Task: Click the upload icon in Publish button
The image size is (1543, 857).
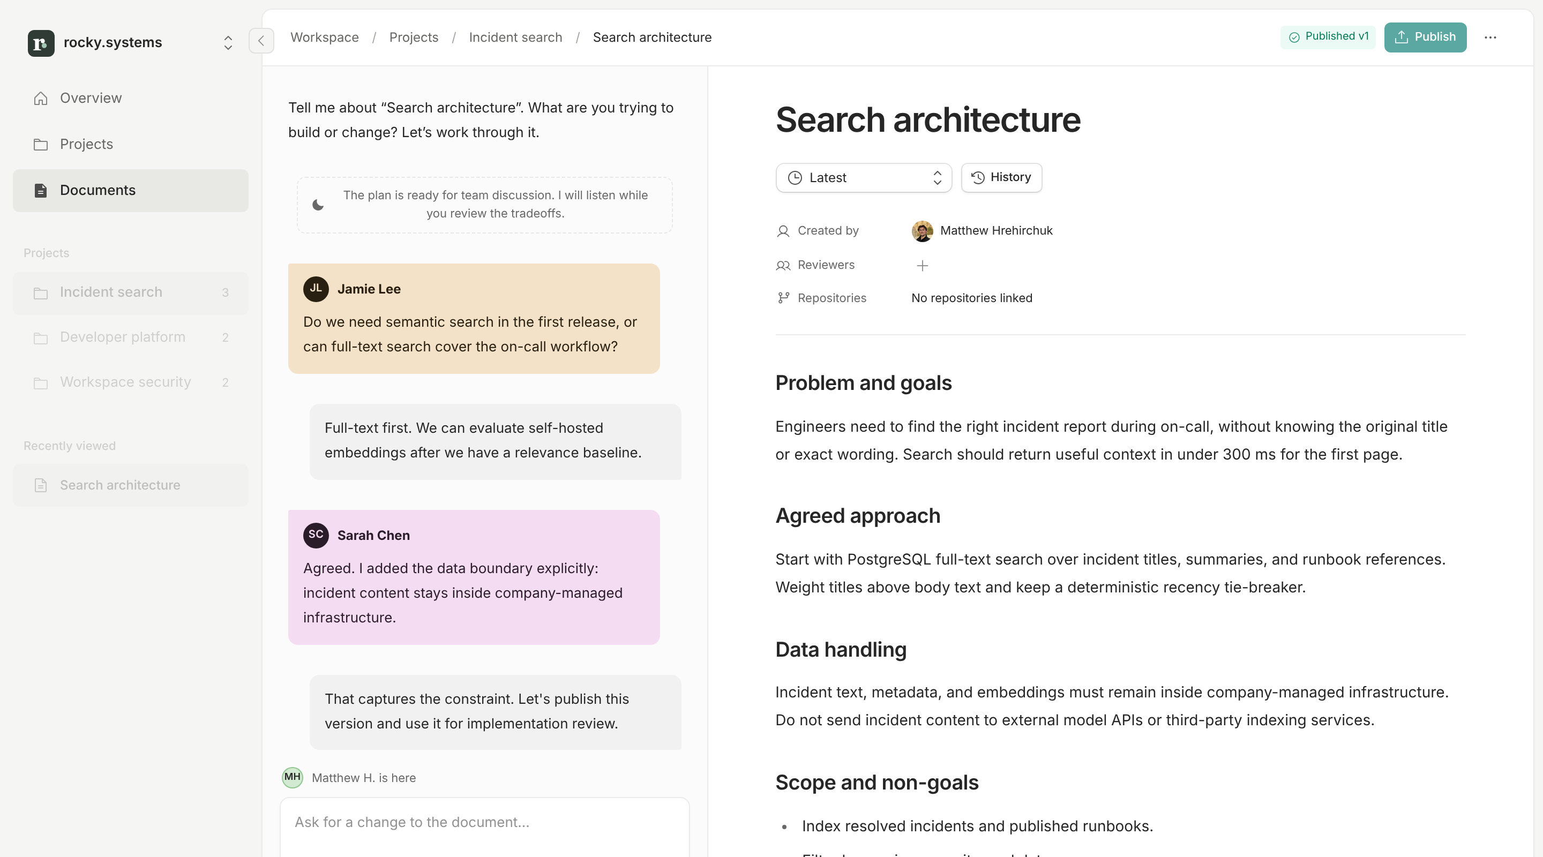Action: click(1401, 37)
